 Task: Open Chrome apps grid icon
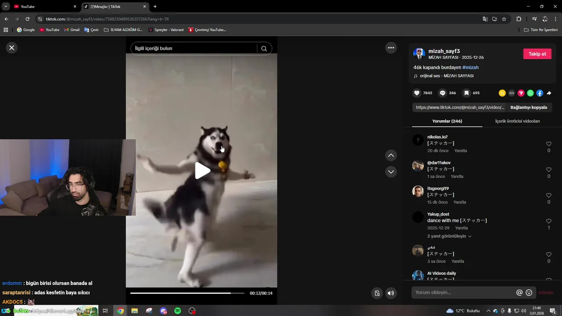[x=6, y=30]
